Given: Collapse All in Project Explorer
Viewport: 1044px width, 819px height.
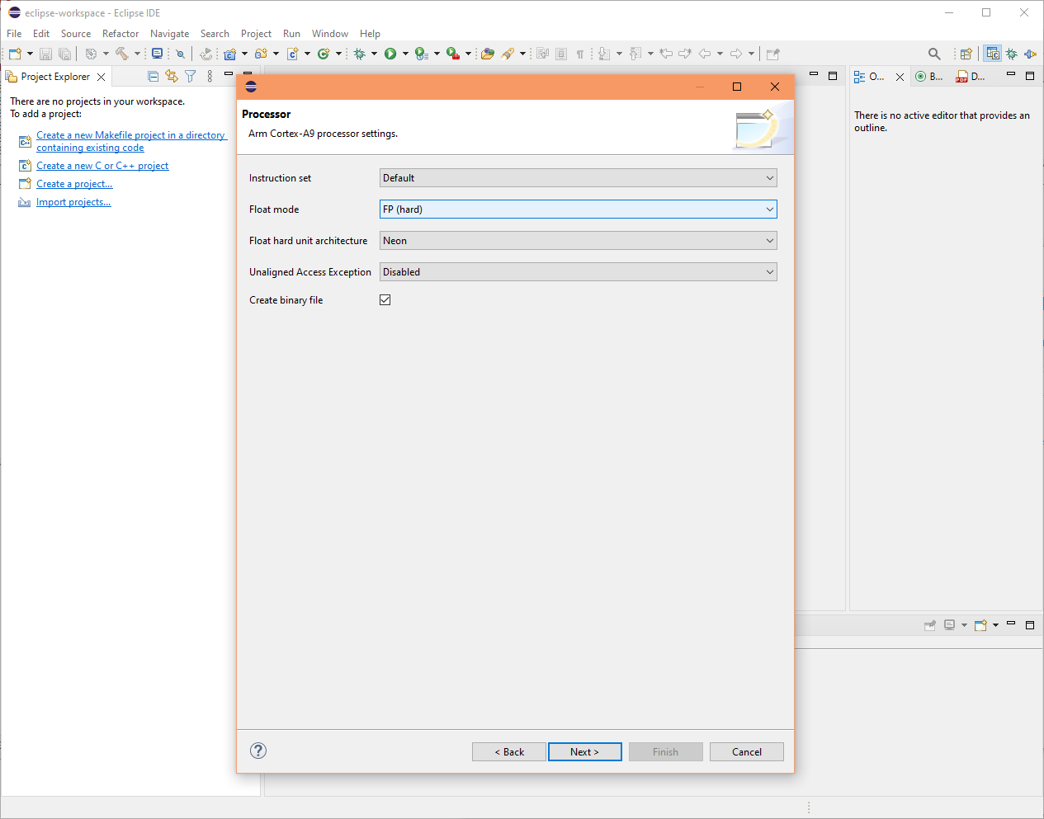Looking at the screenshot, I should click(x=153, y=77).
